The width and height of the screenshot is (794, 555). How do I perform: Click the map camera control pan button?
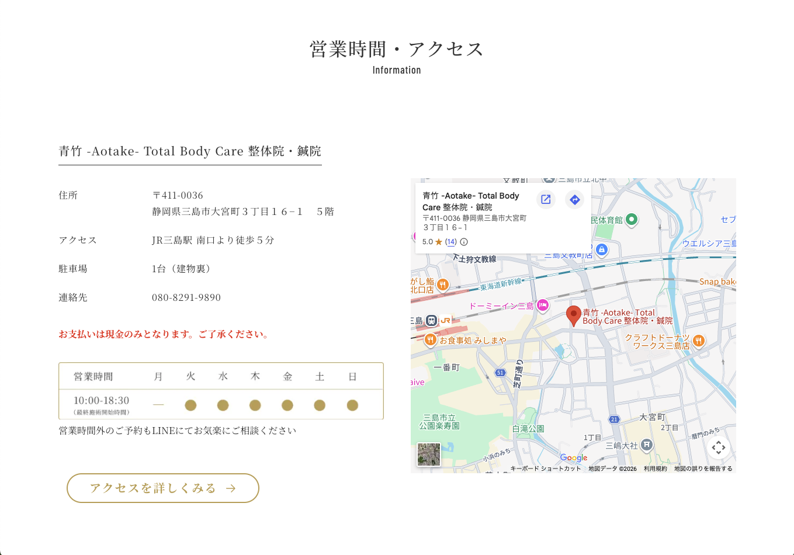[x=719, y=448]
